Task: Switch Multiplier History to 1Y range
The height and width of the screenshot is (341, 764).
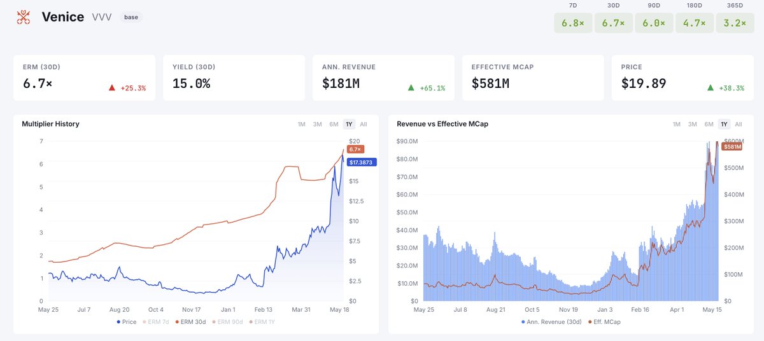Action: 349,124
